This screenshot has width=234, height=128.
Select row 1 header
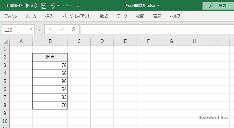click(x=5, y=49)
